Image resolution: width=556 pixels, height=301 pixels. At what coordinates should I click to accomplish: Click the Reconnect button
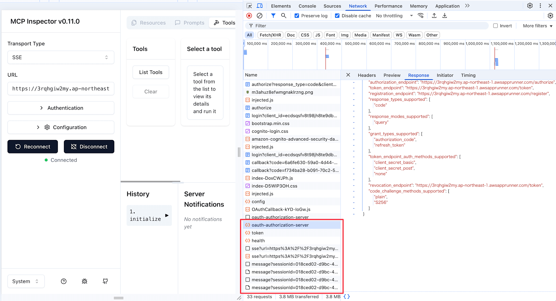[33, 147]
